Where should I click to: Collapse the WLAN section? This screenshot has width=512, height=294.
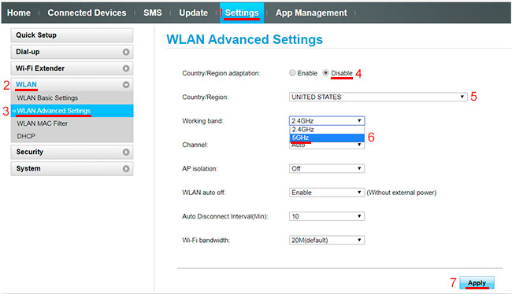point(72,85)
